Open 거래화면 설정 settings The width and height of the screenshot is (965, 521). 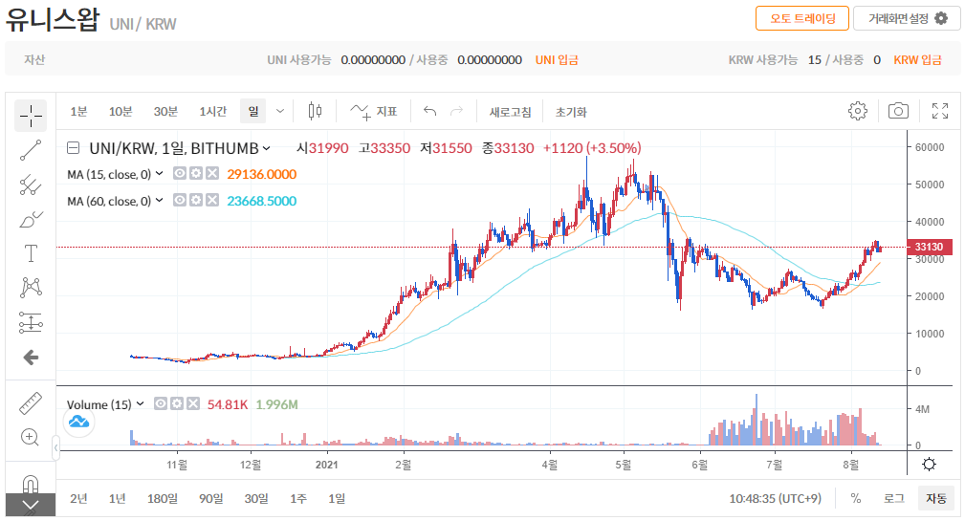click(x=908, y=18)
